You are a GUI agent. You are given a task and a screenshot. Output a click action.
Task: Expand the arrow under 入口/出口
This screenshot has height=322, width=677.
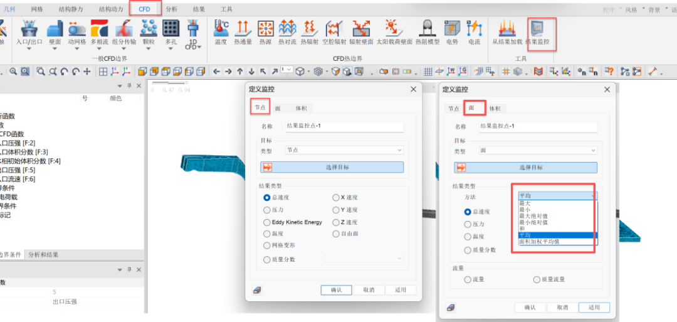29,48
